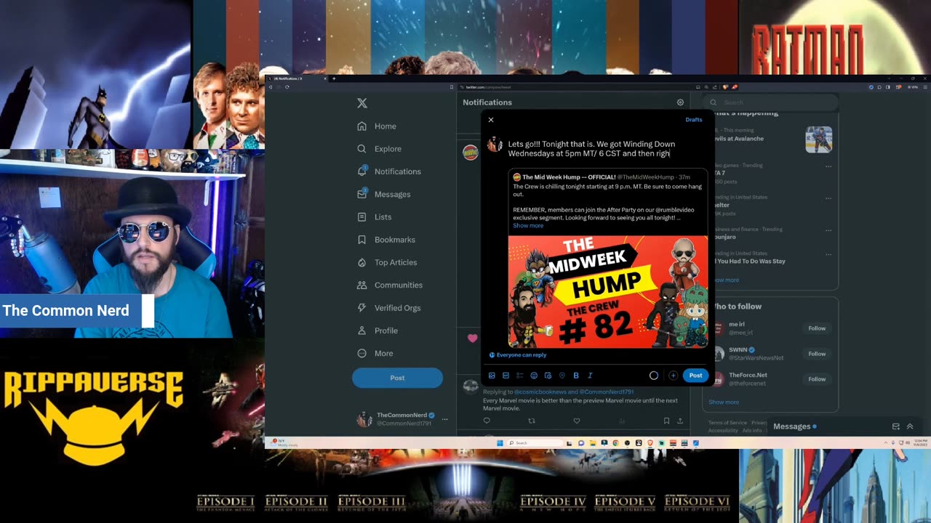The width and height of the screenshot is (931, 523).
Task: Expand the More menu in sidebar
Action: [375, 354]
